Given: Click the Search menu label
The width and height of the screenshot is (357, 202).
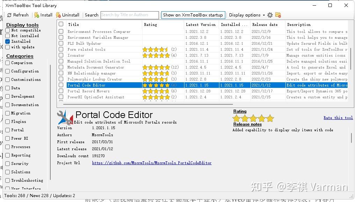Looking at the screenshot, I should tap(92, 15).
